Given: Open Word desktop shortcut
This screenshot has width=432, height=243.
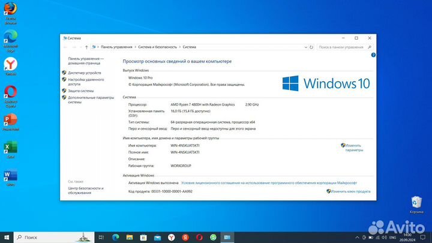Looking at the screenshot, I should 10,178.
